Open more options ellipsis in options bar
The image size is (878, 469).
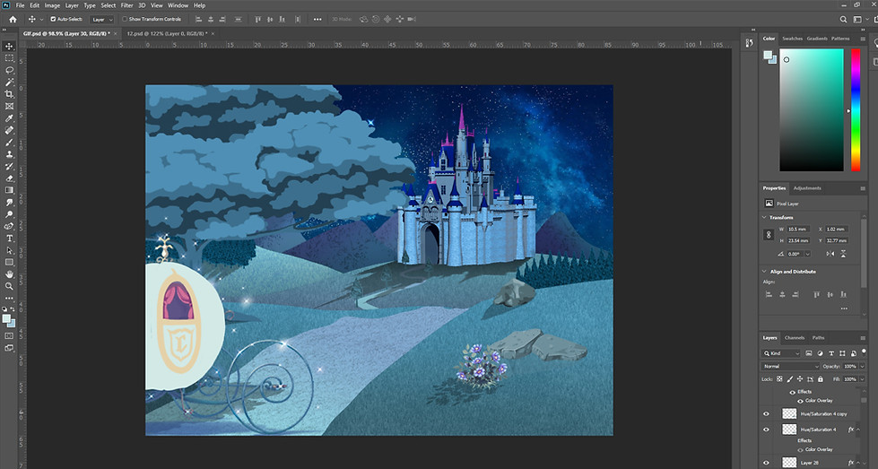point(317,19)
